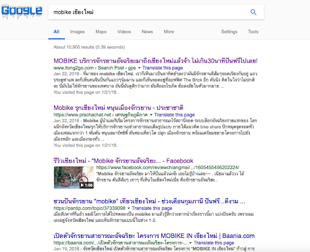Click the Google winter logo
Screen dimensions: 310x252
coord(22,12)
